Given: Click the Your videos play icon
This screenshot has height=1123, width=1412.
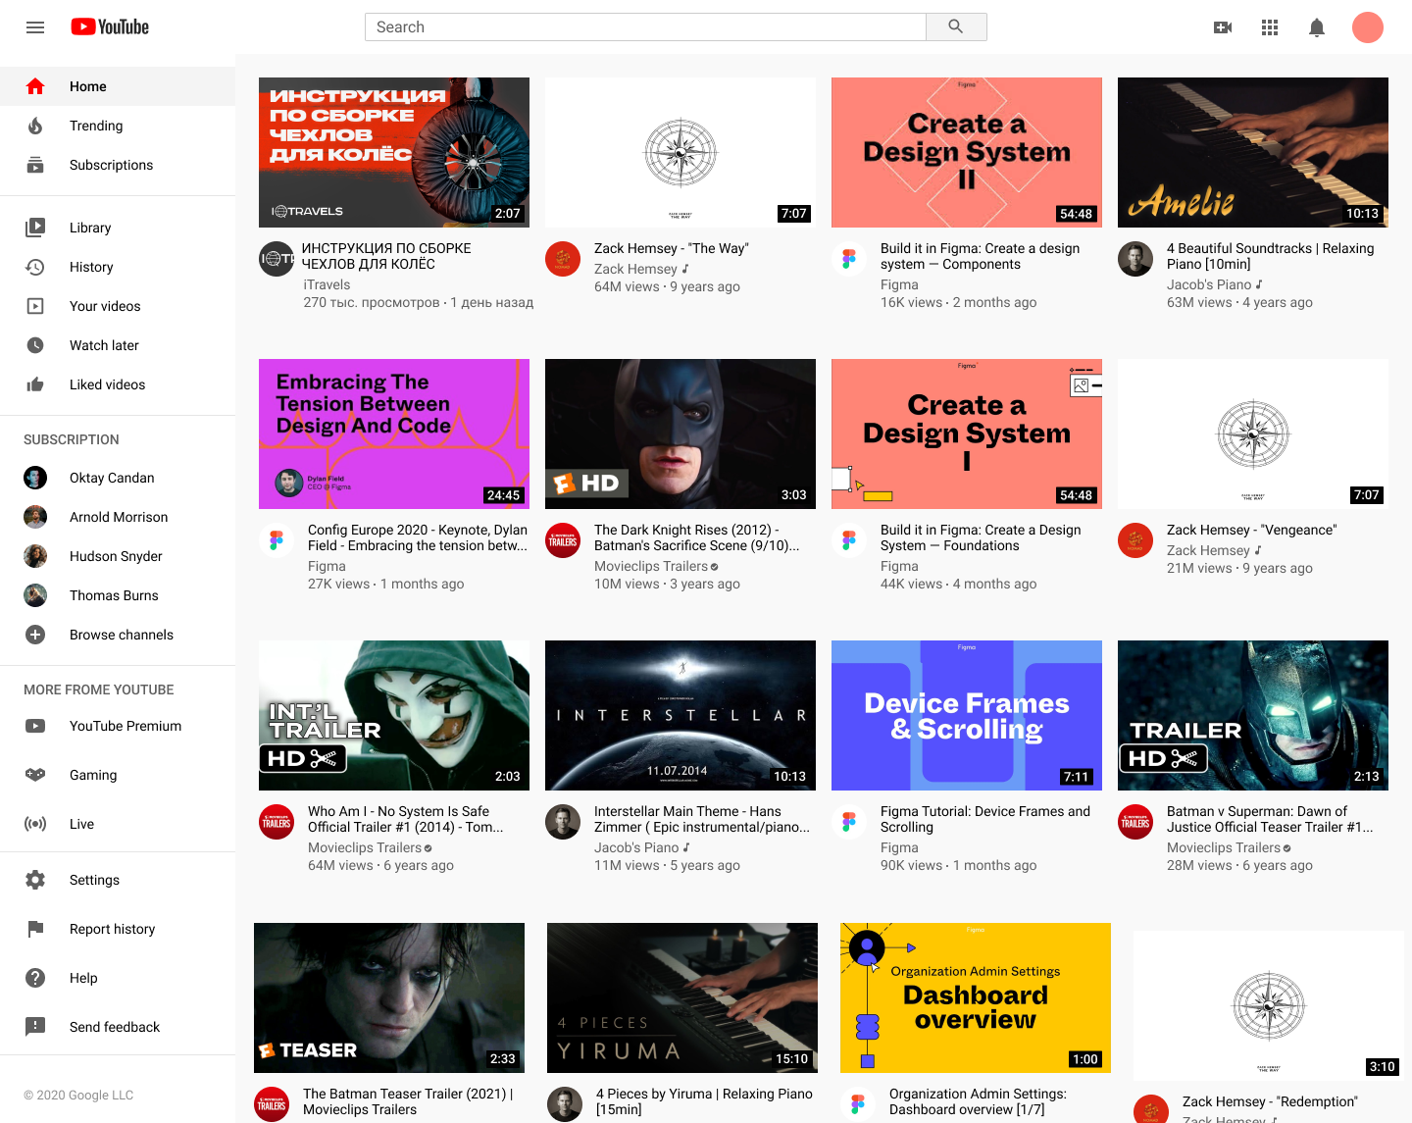Looking at the screenshot, I should click(35, 306).
